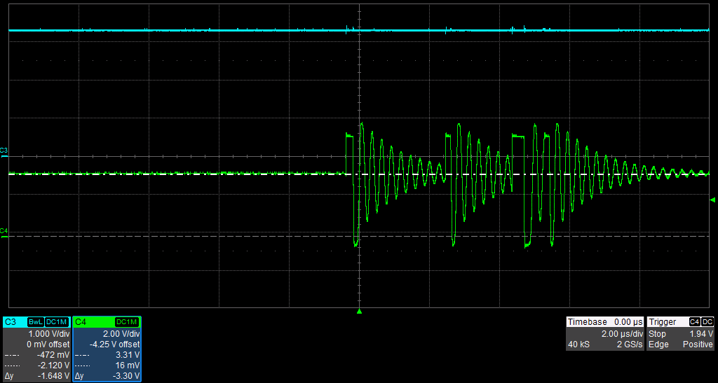The height and width of the screenshot is (383, 718).
Task: Click the Positive trigger slope
Action: point(698,344)
